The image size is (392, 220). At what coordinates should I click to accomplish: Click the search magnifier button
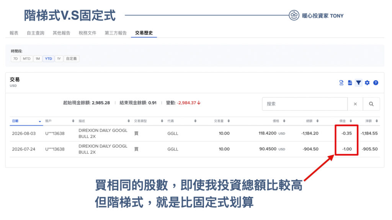click(x=371, y=104)
